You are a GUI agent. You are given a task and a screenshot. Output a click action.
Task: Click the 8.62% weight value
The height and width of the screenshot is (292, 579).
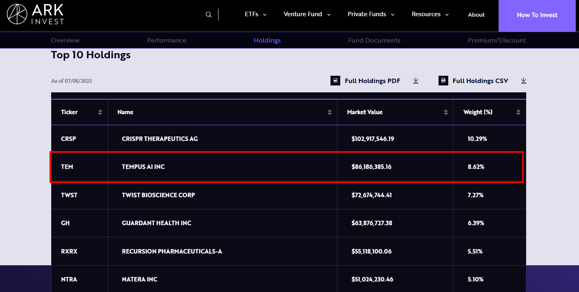tap(476, 167)
